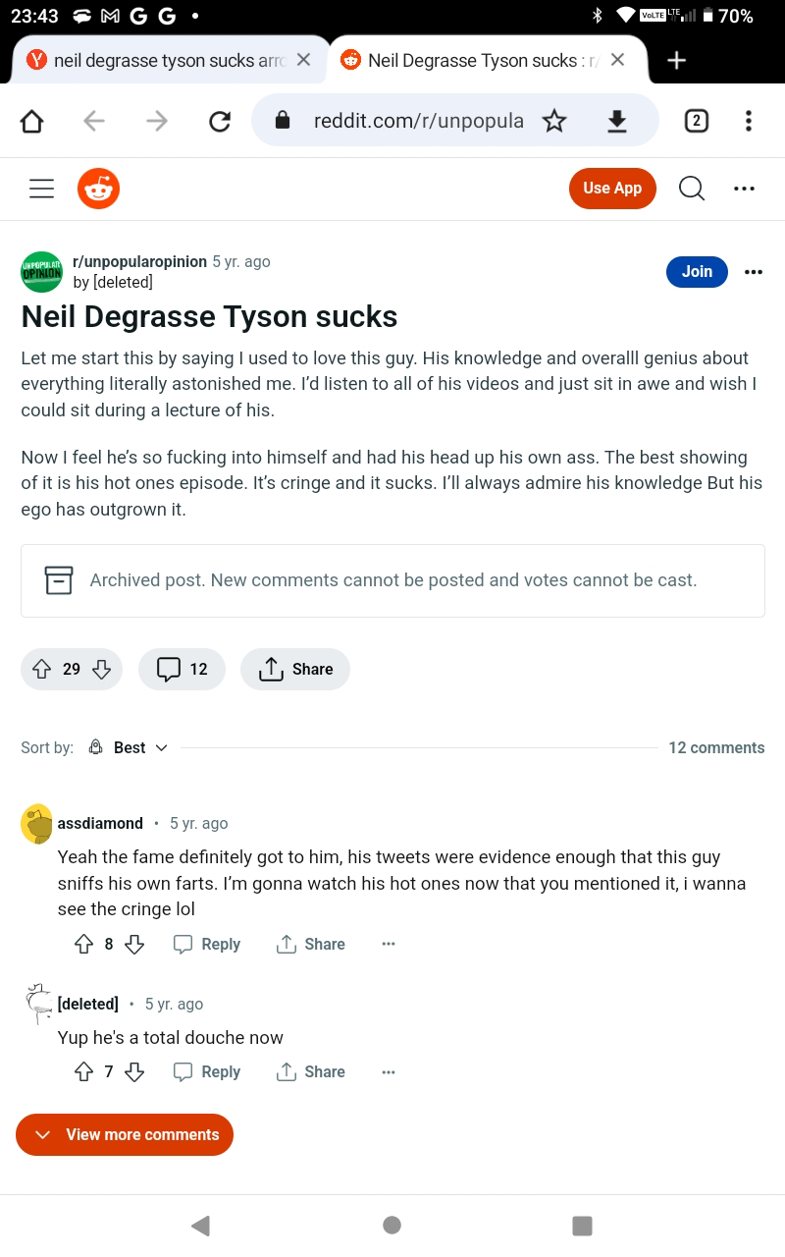This screenshot has width=785, height=1257.
Task: Expand View more comments
Action: click(125, 1134)
